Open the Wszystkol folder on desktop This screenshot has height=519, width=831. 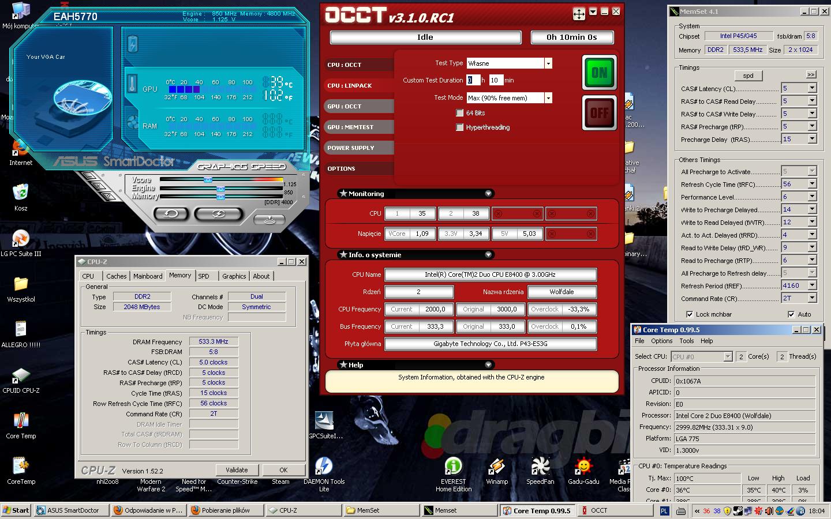[21, 284]
